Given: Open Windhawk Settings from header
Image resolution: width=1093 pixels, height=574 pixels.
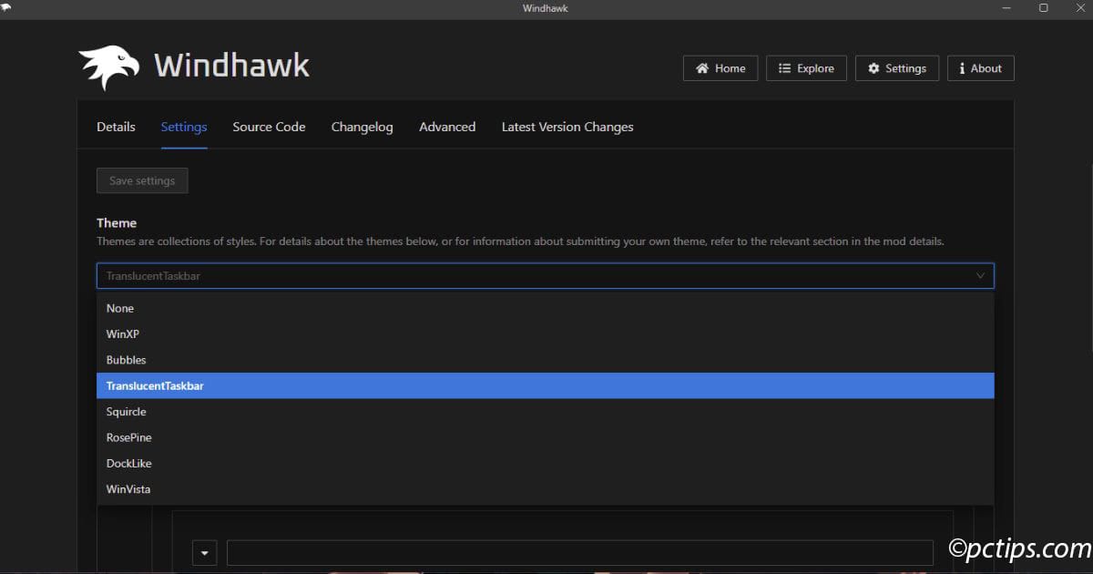Looking at the screenshot, I should click(x=897, y=68).
